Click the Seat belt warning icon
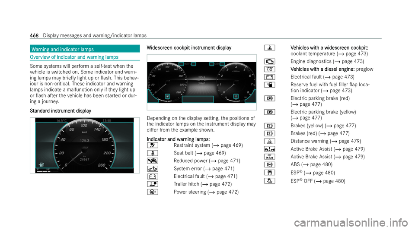 153,153
